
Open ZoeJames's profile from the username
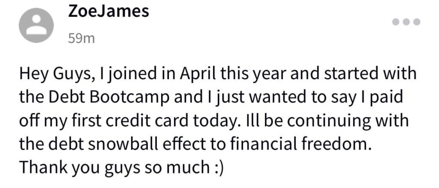pyautogui.click(x=108, y=12)
